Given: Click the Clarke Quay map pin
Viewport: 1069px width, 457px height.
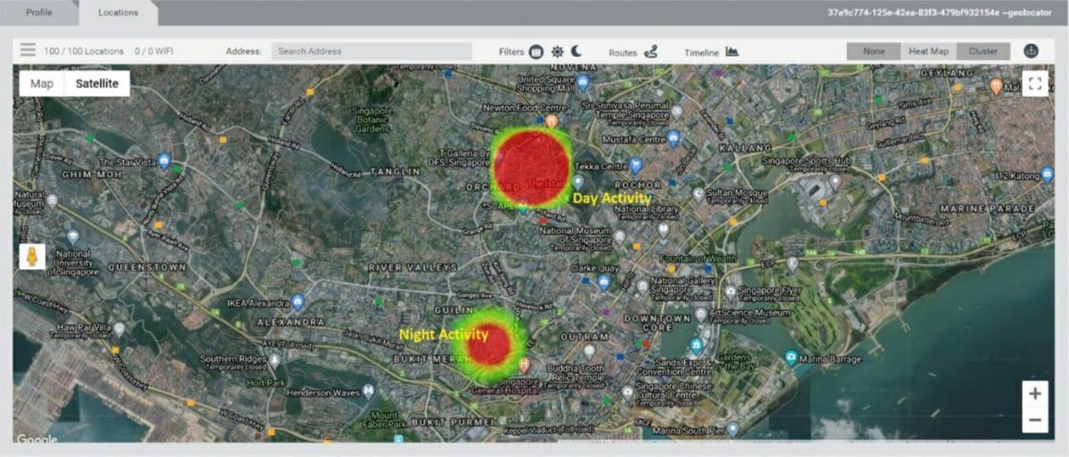Looking at the screenshot, I should [603, 282].
